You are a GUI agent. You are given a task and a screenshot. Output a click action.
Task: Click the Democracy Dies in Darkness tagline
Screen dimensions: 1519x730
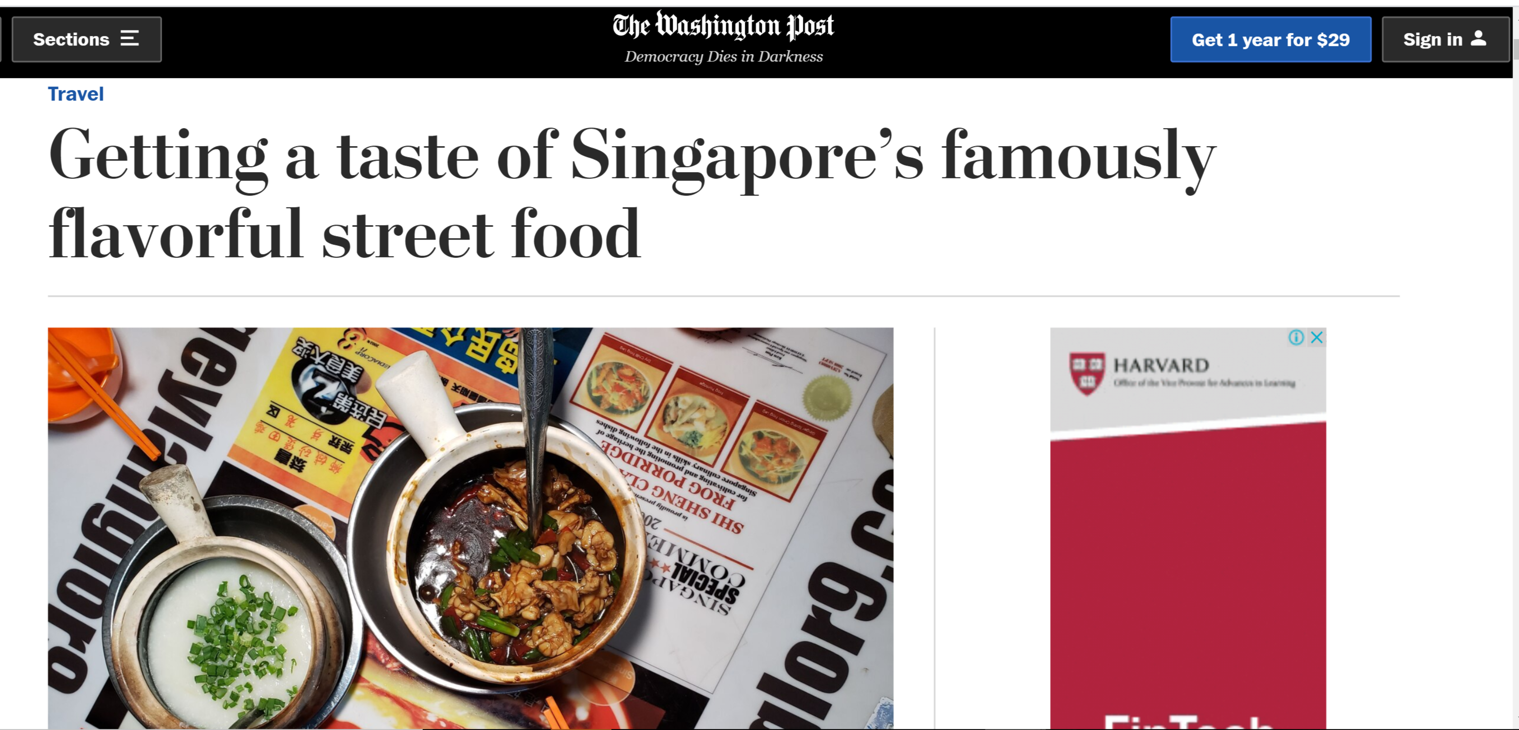pos(724,57)
